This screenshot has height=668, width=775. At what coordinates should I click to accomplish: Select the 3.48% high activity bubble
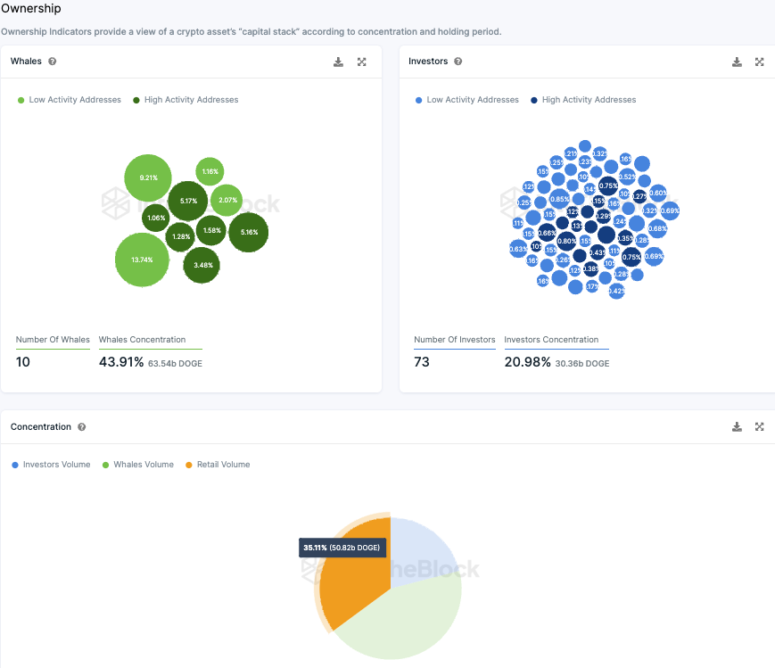(x=202, y=266)
